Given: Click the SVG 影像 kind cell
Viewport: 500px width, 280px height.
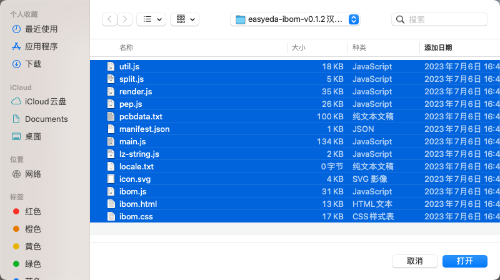Looking at the screenshot, I should coord(370,179).
